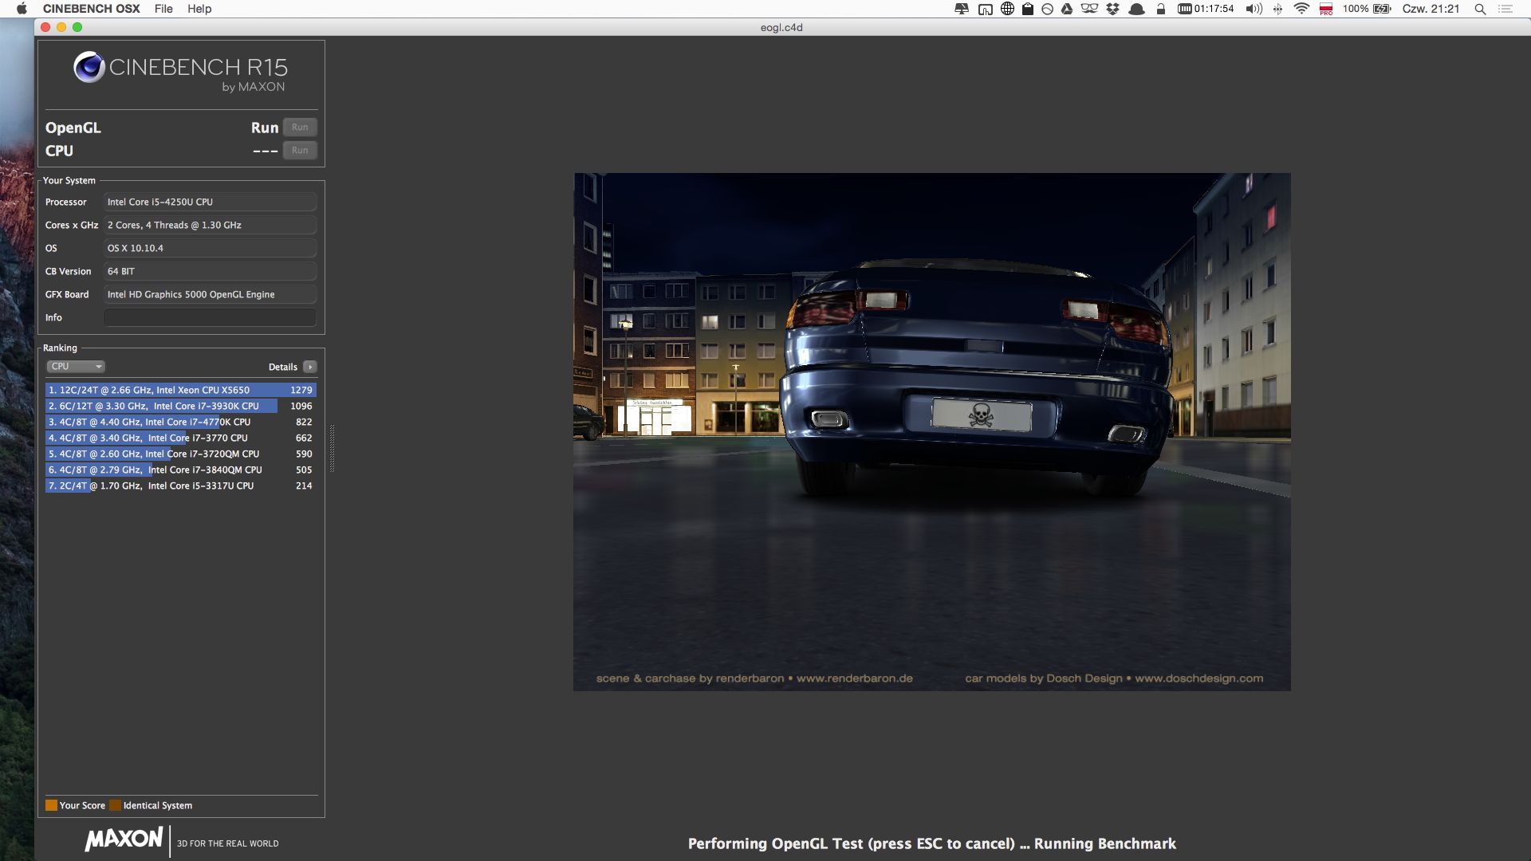Open Notification Center from the menu bar
The height and width of the screenshot is (861, 1531).
click(1506, 9)
